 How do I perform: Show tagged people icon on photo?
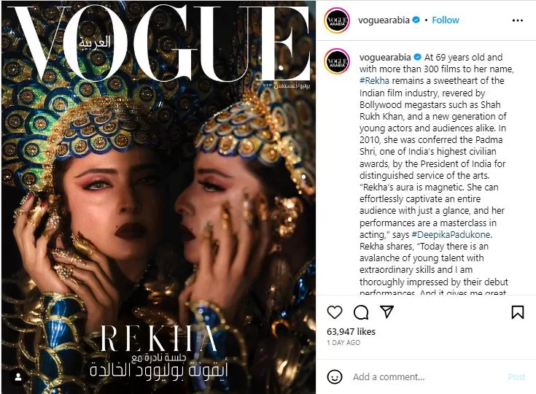pyautogui.click(x=18, y=377)
